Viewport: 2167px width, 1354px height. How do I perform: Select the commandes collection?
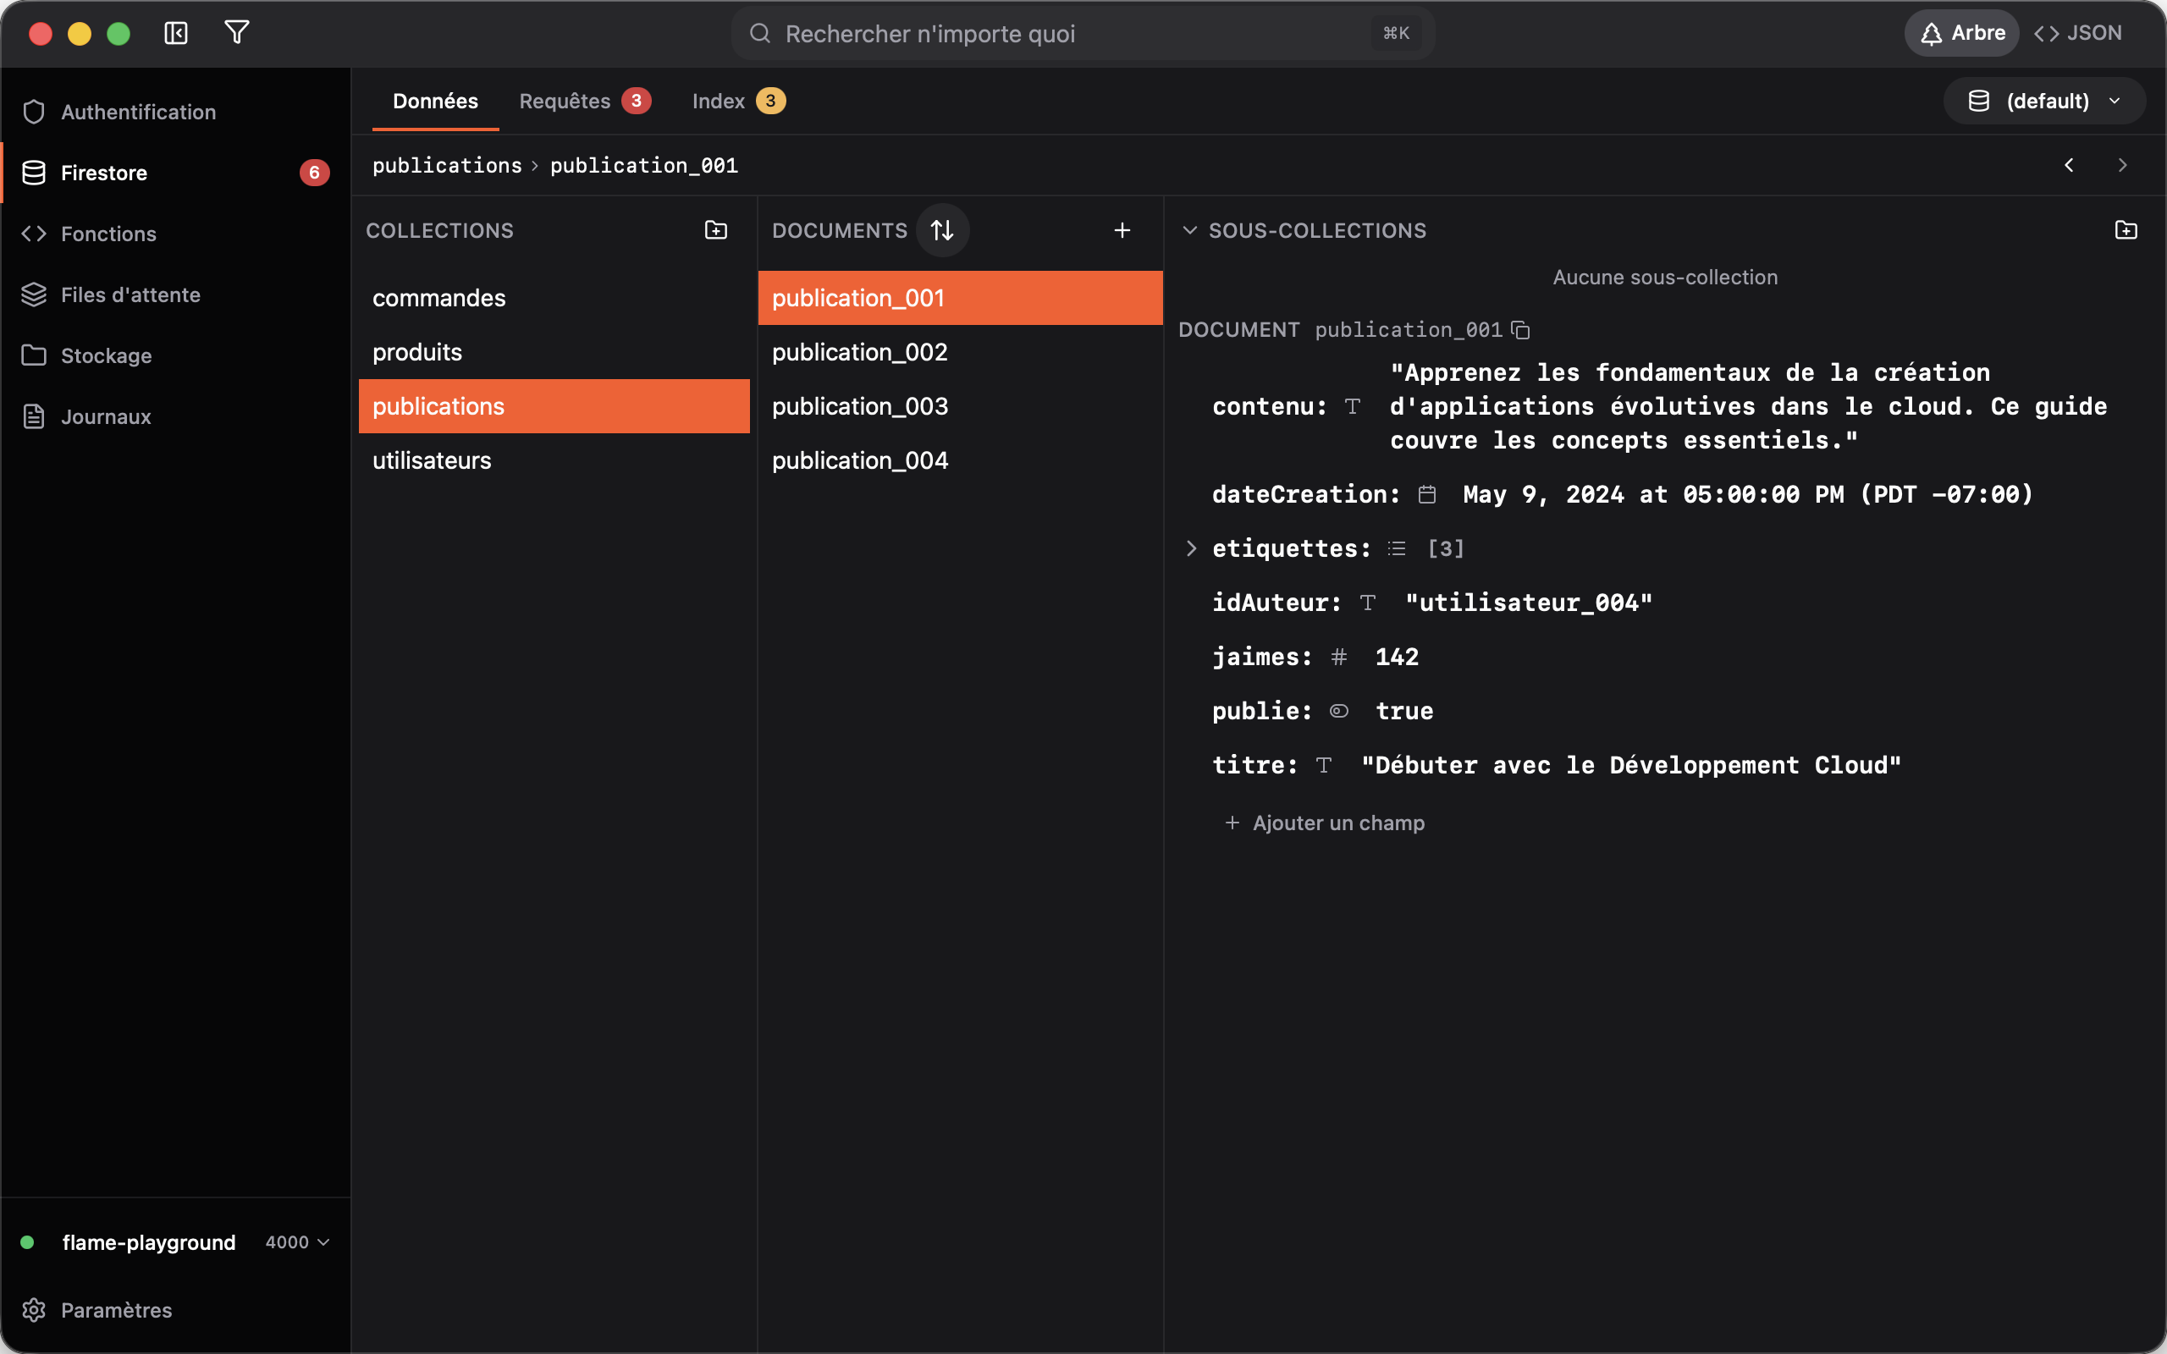554,298
